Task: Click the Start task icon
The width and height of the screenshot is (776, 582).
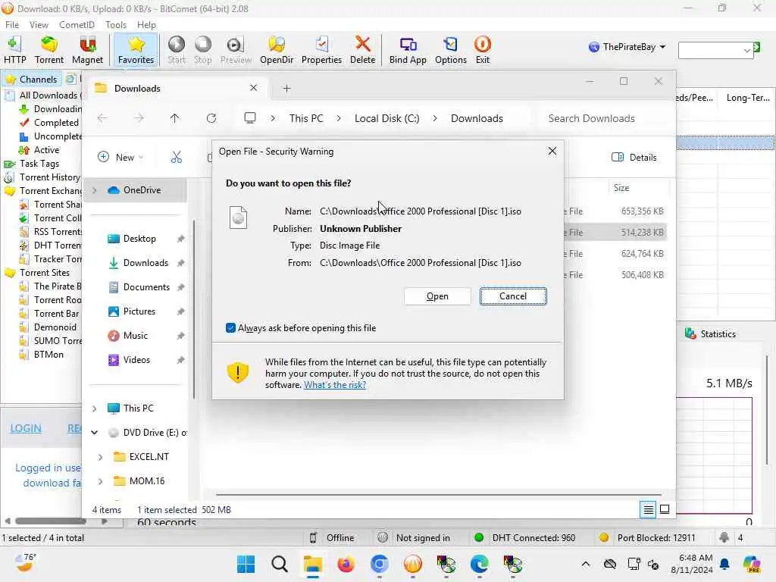Action: coord(176,49)
